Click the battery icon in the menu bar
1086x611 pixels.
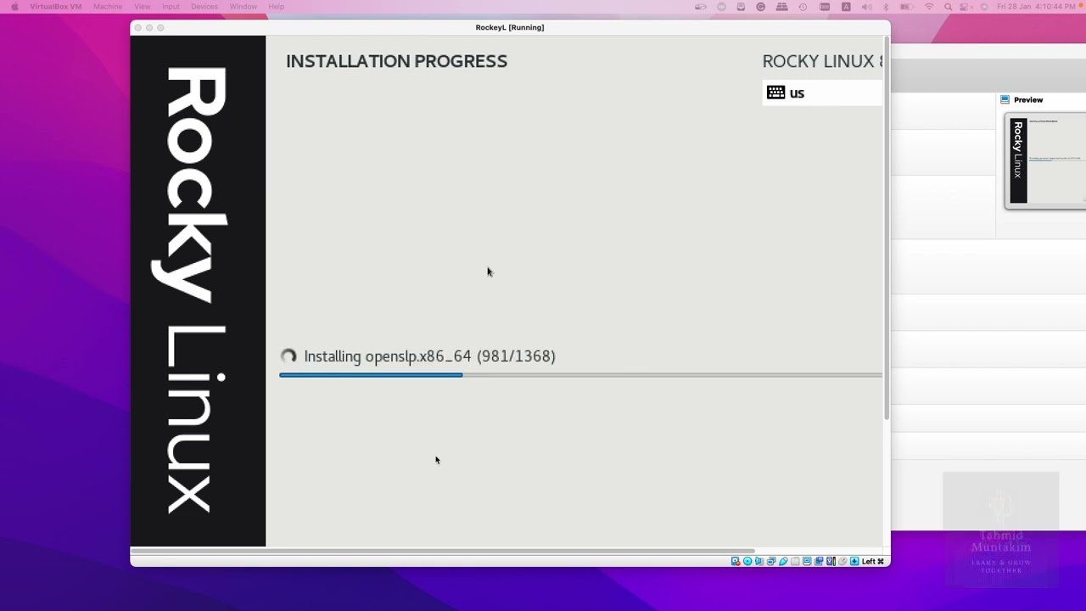click(x=907, y=7)
